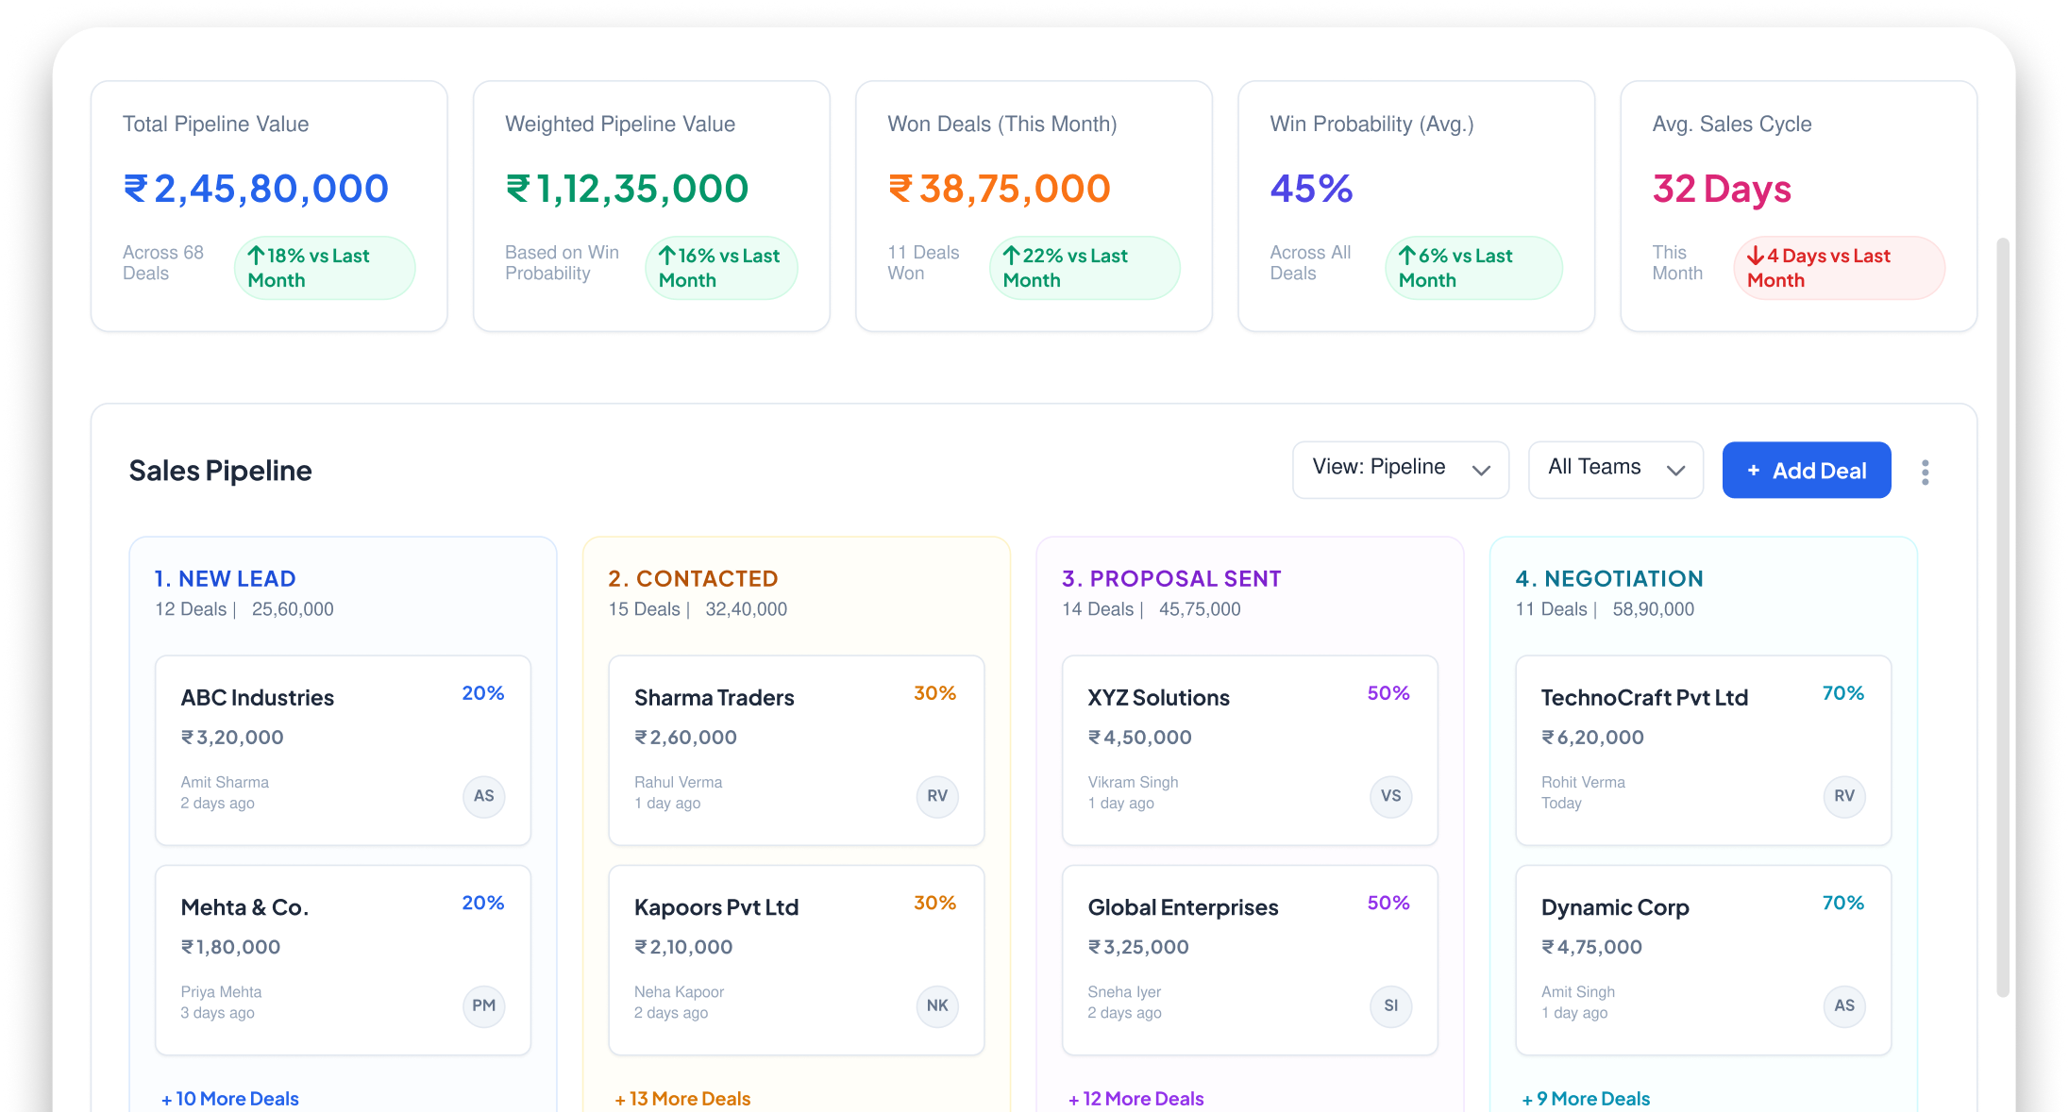
Task: Click the 3. PROPOSAL SENT column heading
Action: tap(1171, 578)
